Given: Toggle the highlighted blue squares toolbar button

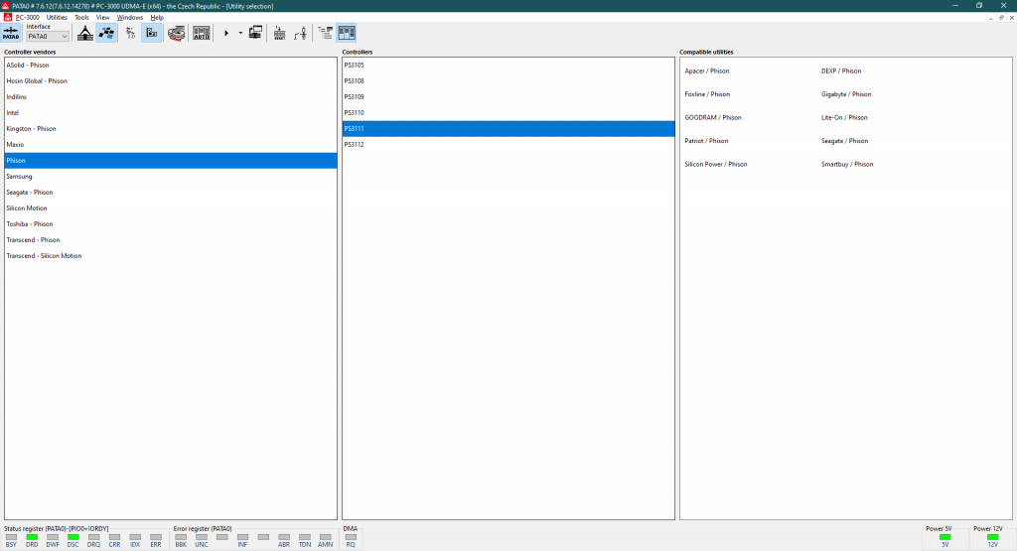Looking at the screenshot, I should pos(106,33).
